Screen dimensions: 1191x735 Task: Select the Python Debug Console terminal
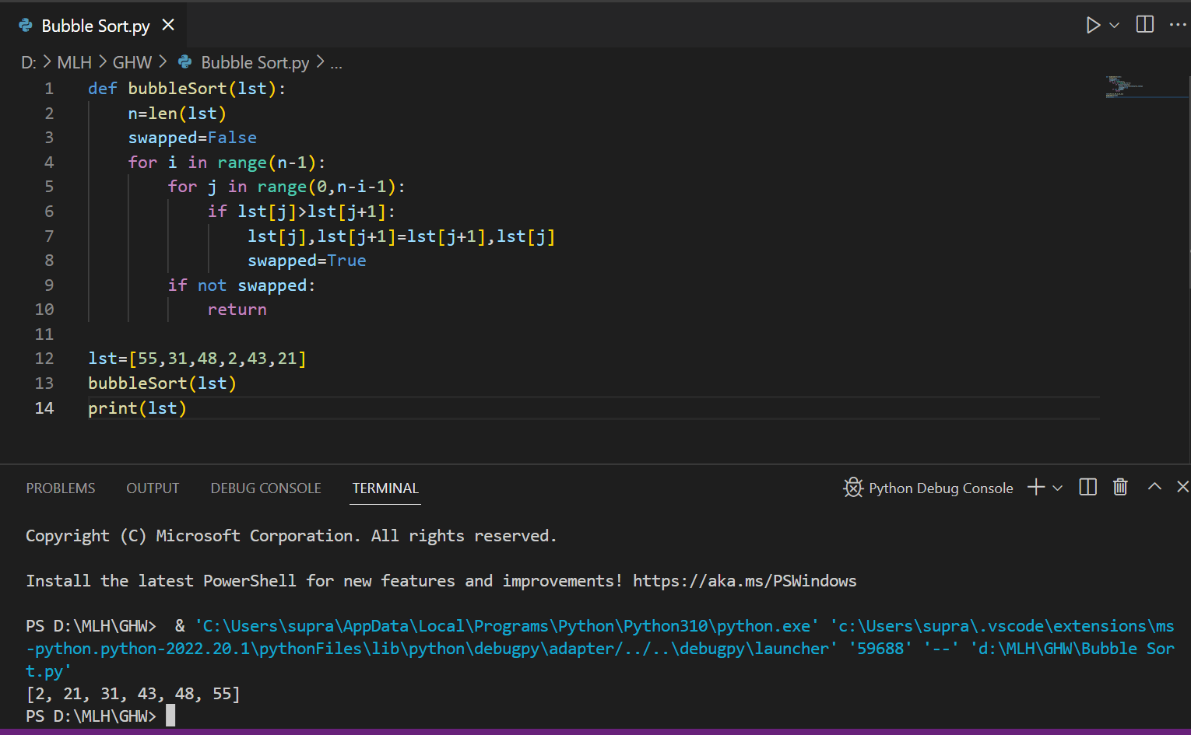point(928,488)
